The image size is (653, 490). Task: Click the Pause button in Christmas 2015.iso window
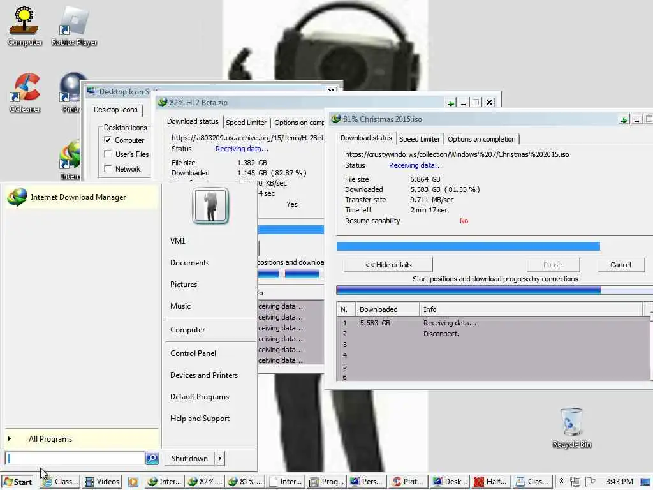coord(553,265)
